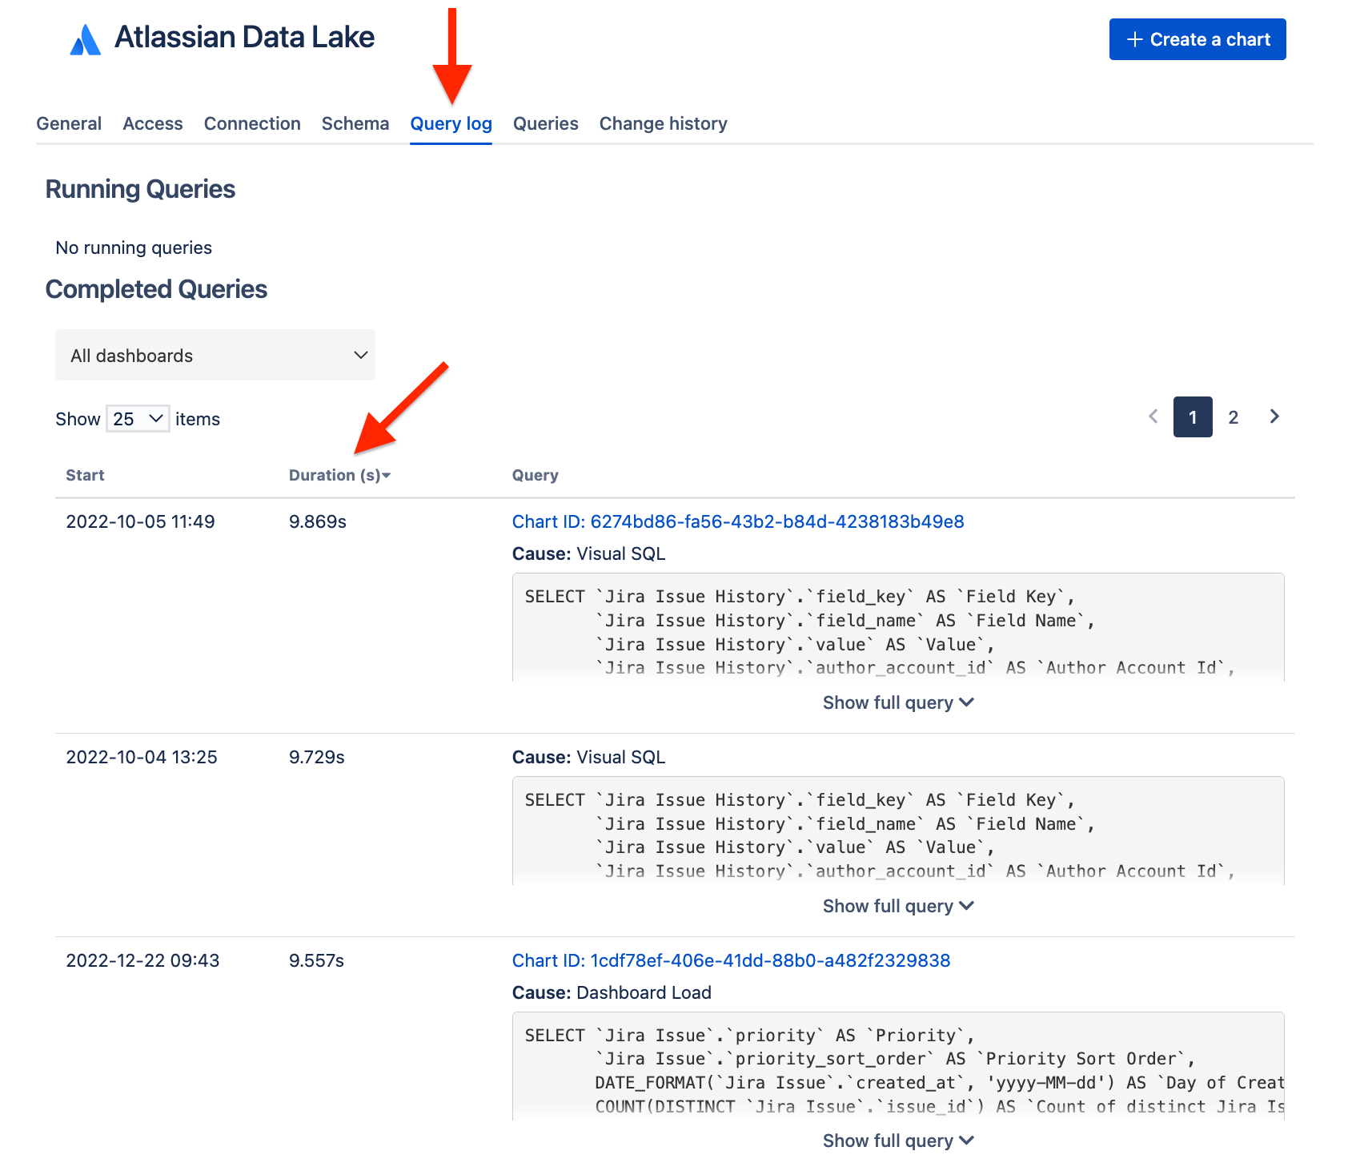Click the 2022-12-22 09:43 start time
Image resolution: width=1356 pixels, height=1163 pixels.
tap(142, 960)
